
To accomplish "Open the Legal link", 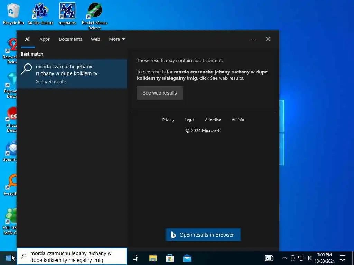I will point(190,120).
